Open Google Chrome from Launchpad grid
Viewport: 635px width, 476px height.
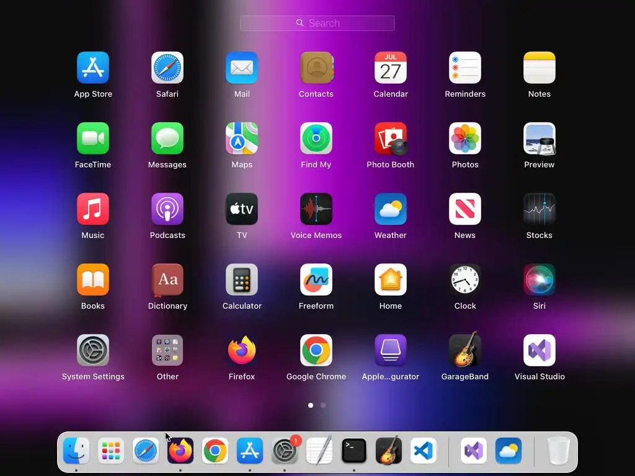click(x=316, y=350)
